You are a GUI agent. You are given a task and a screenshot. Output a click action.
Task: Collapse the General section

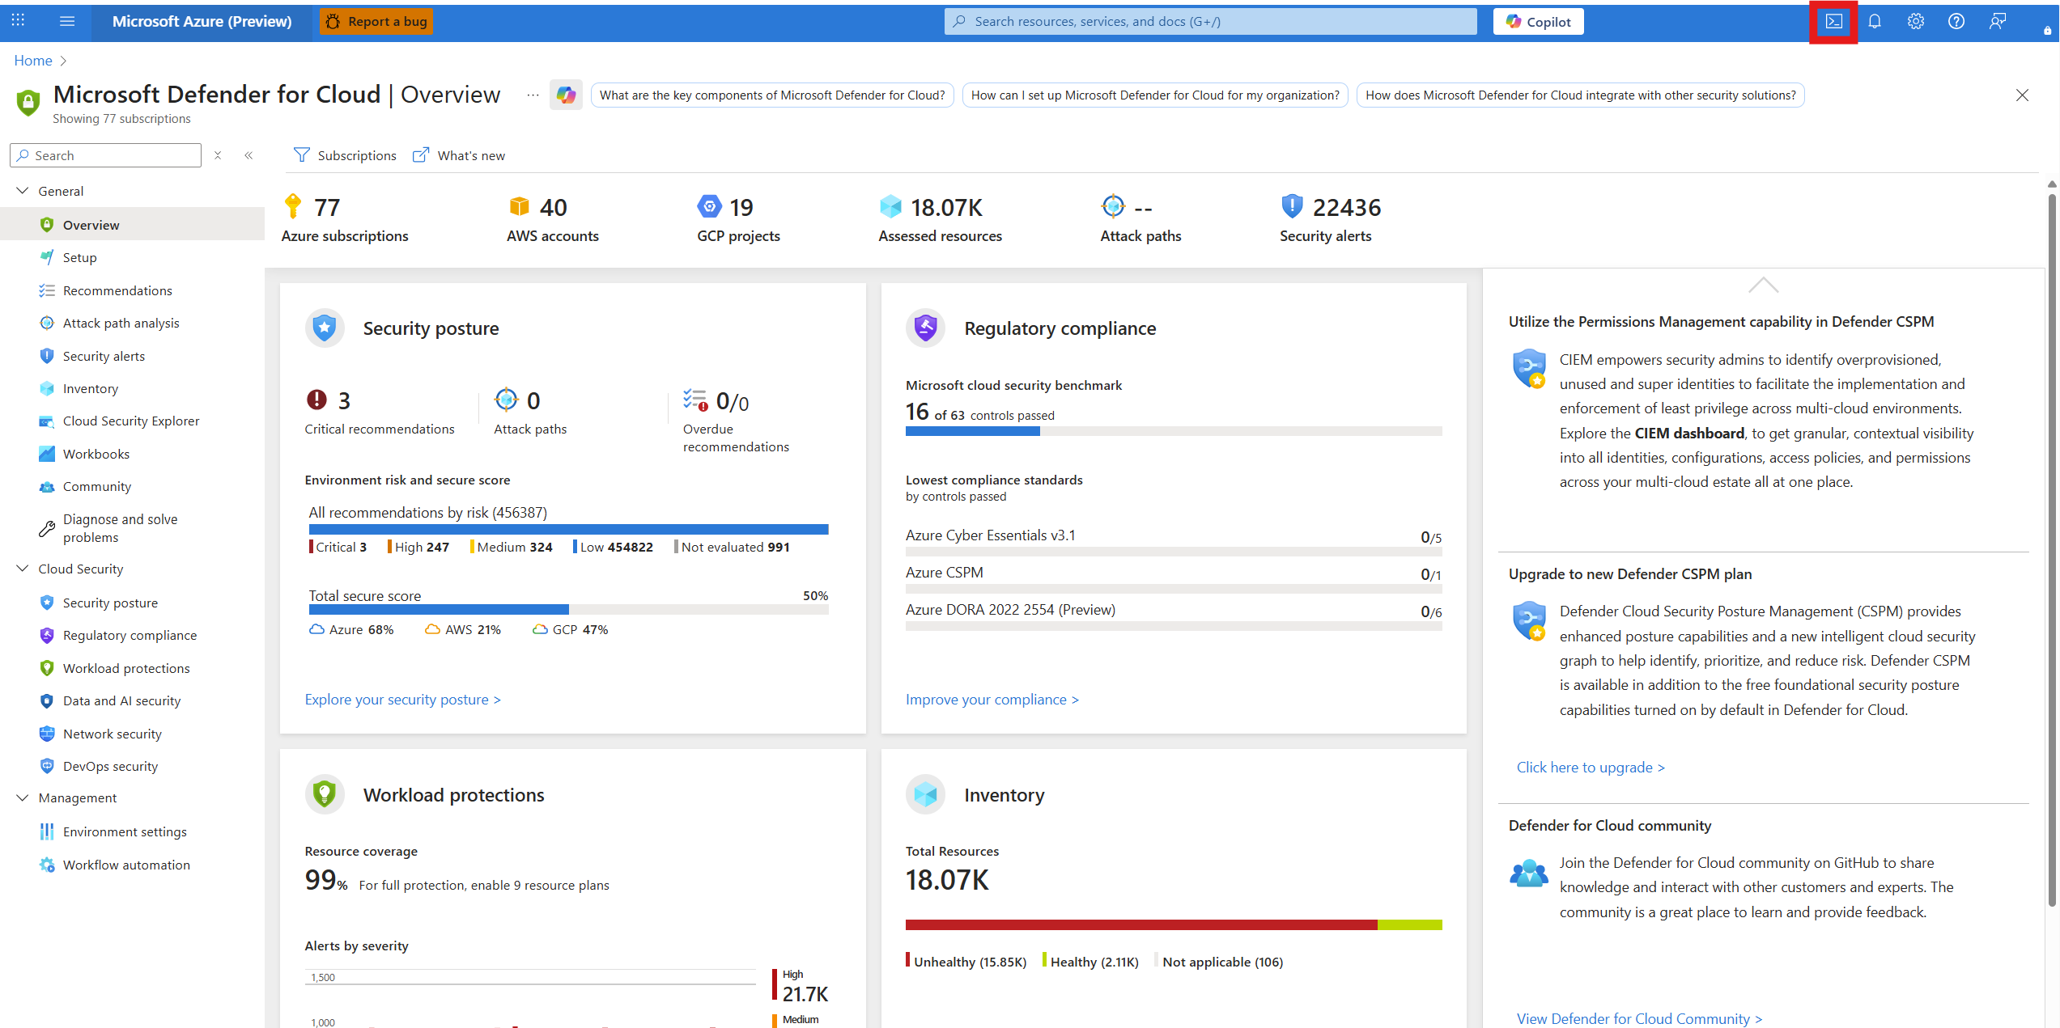[23, 191]
